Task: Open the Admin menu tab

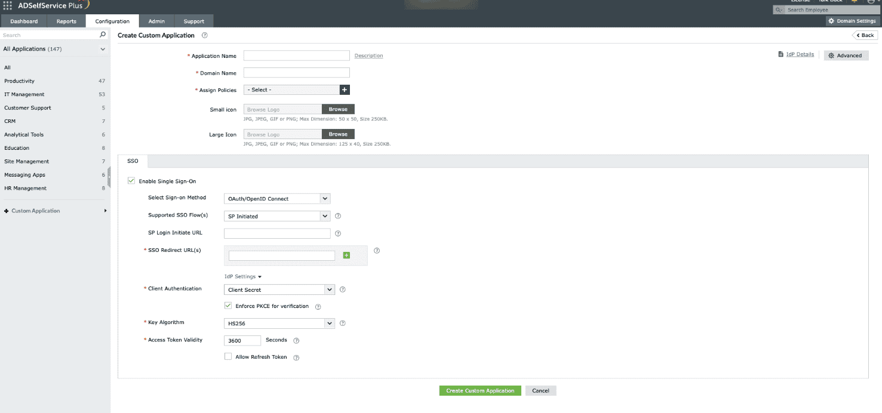Action: (x=156, y=20)
